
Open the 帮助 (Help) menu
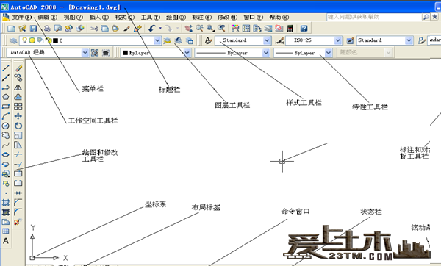click(x=279, y=18)
